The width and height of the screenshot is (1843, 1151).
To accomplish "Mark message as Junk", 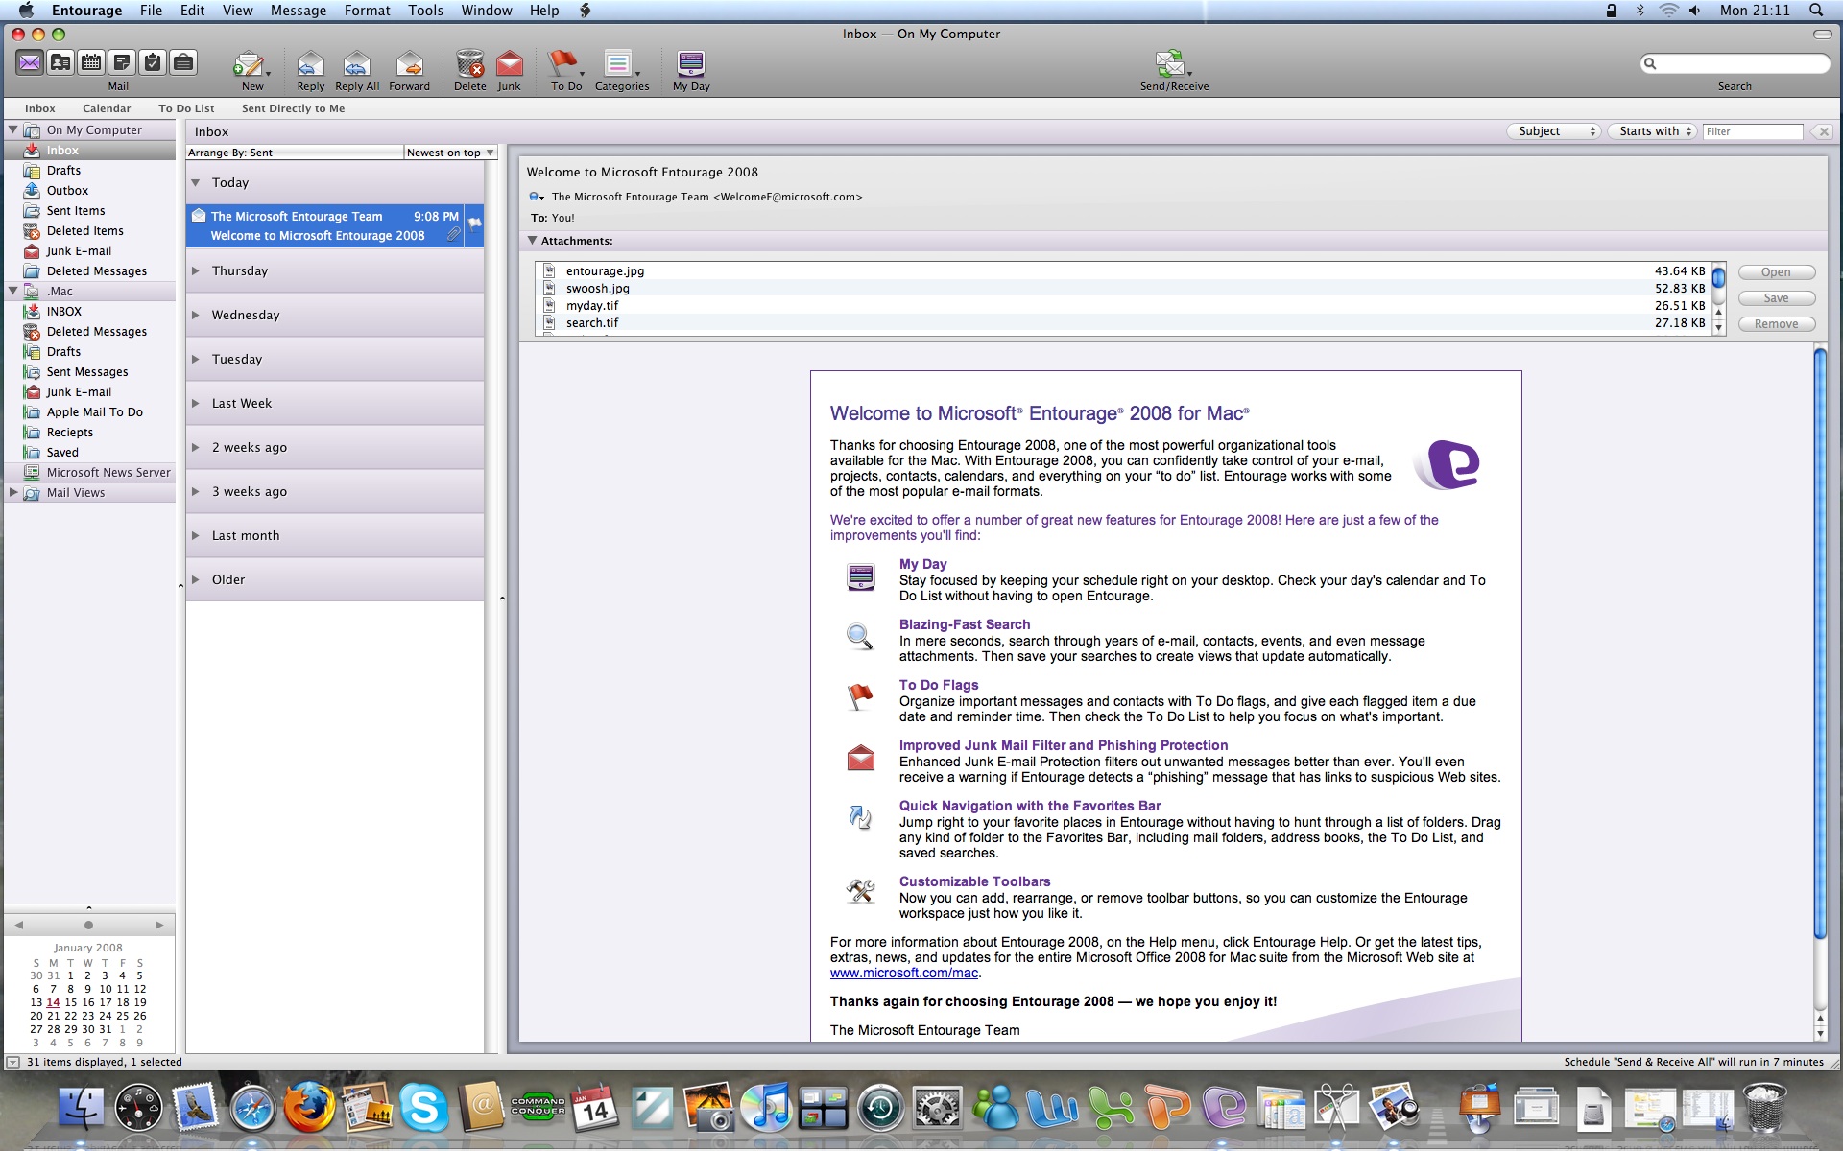I will [510, 71].
